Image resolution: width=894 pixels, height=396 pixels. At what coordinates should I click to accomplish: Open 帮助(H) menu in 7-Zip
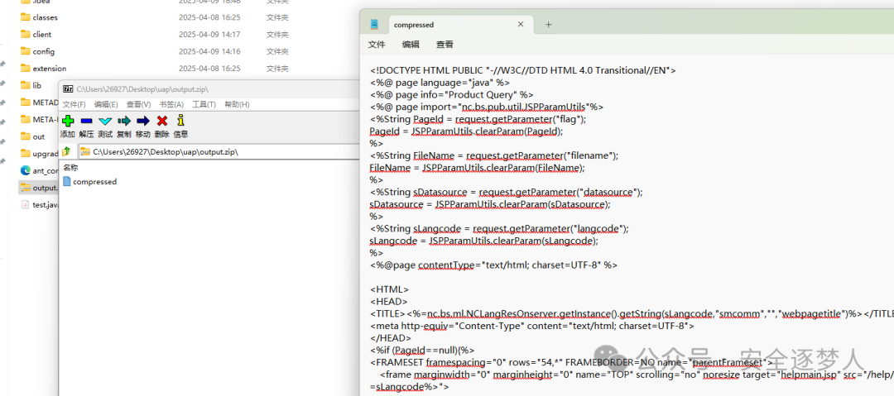pos(238,105)
